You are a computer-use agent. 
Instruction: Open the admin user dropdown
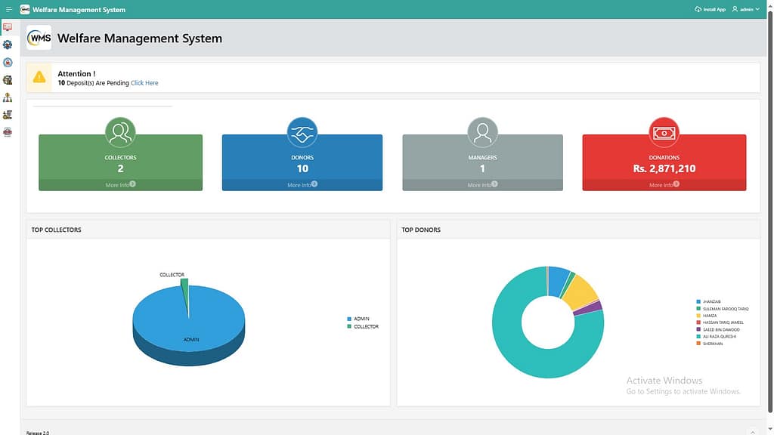(x=745, y=9)
